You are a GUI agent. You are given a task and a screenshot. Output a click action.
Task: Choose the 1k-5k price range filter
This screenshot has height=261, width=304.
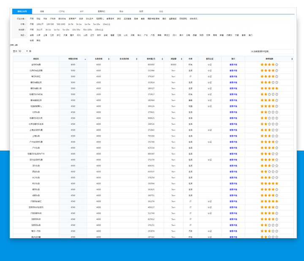pos(71,24)
